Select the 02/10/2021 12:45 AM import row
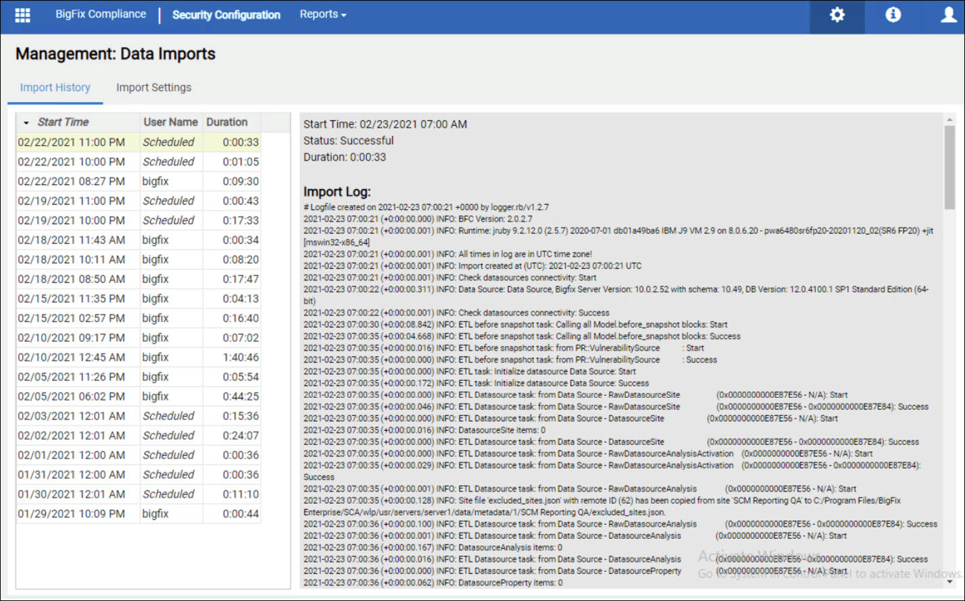 pos(71,357)
